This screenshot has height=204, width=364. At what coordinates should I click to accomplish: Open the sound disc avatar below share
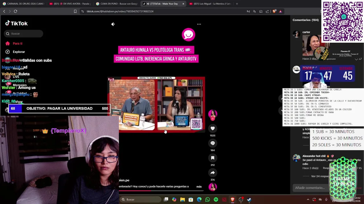pyautogui.click(x=213, y=187)
